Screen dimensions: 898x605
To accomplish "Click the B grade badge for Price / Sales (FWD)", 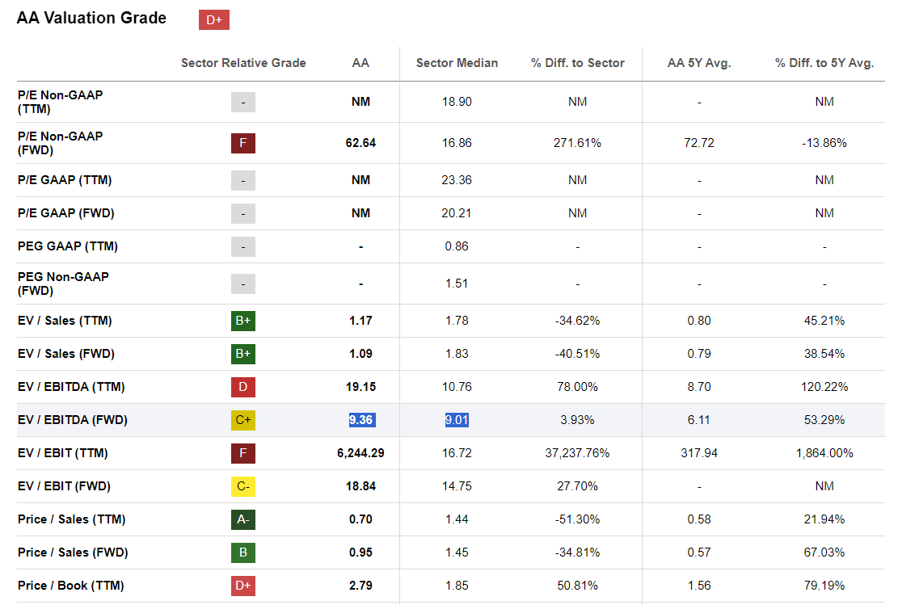I will point(242,552).
